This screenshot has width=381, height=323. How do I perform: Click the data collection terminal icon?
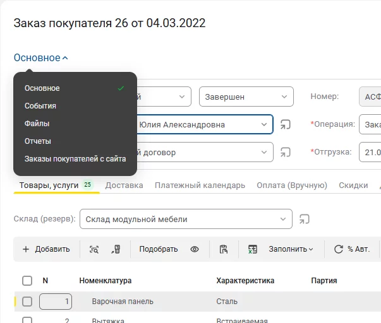pyautogui.click(x=116, y=249)
